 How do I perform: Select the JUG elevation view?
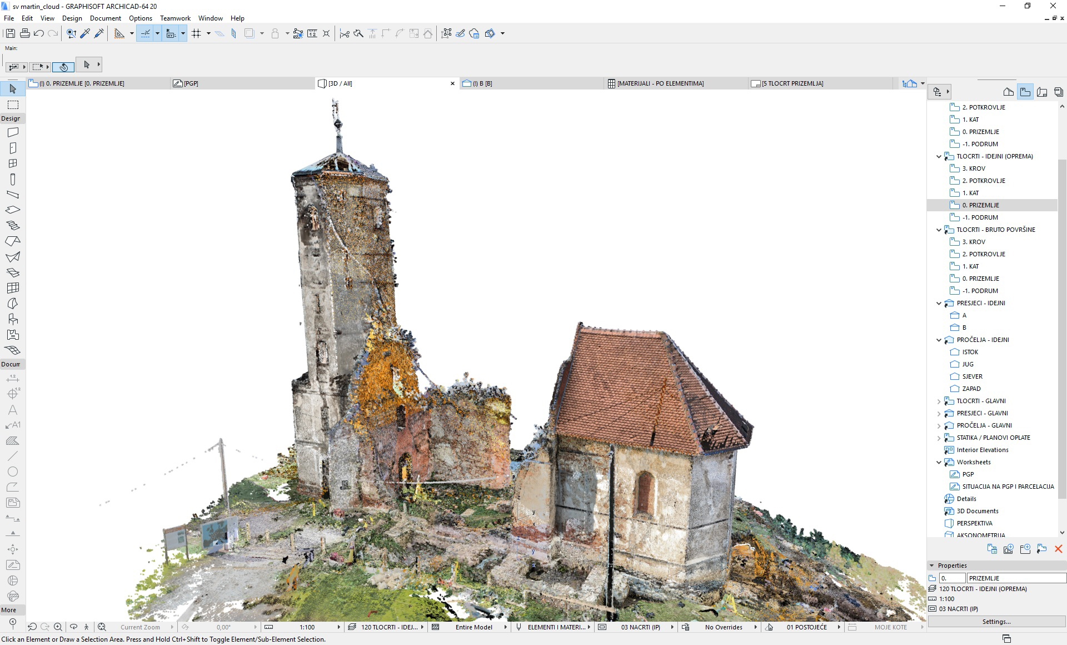point(968,364)
